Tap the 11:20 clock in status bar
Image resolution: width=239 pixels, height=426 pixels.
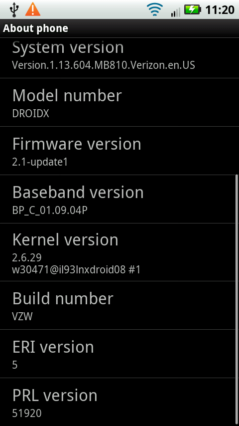click(220, 10)
